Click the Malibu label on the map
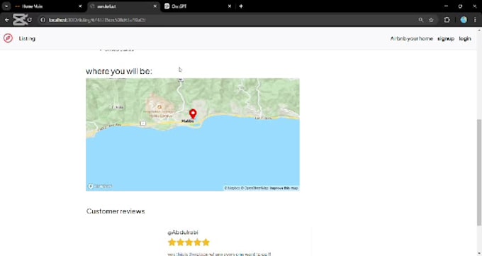 click(x=188, y=121)
